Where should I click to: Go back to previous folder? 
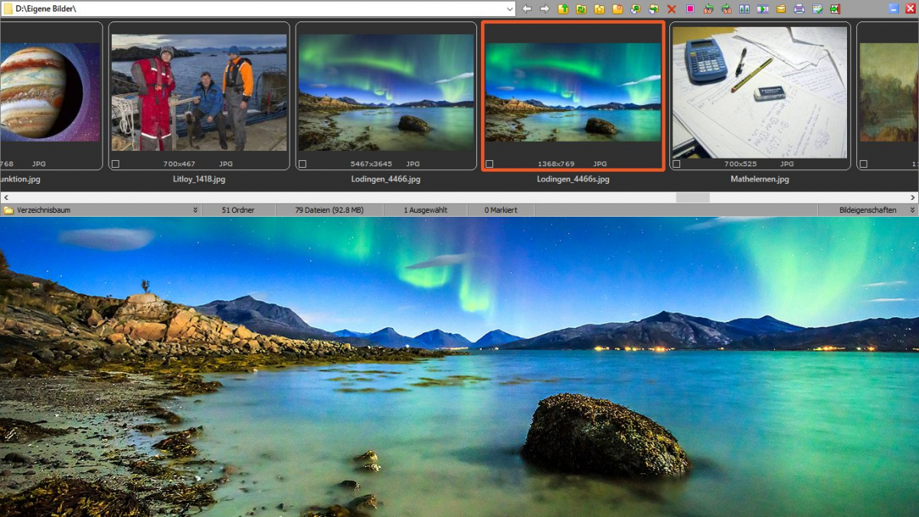[x=527, y=9]
